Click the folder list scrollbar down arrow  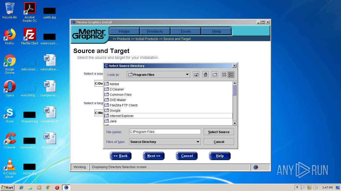235,123
